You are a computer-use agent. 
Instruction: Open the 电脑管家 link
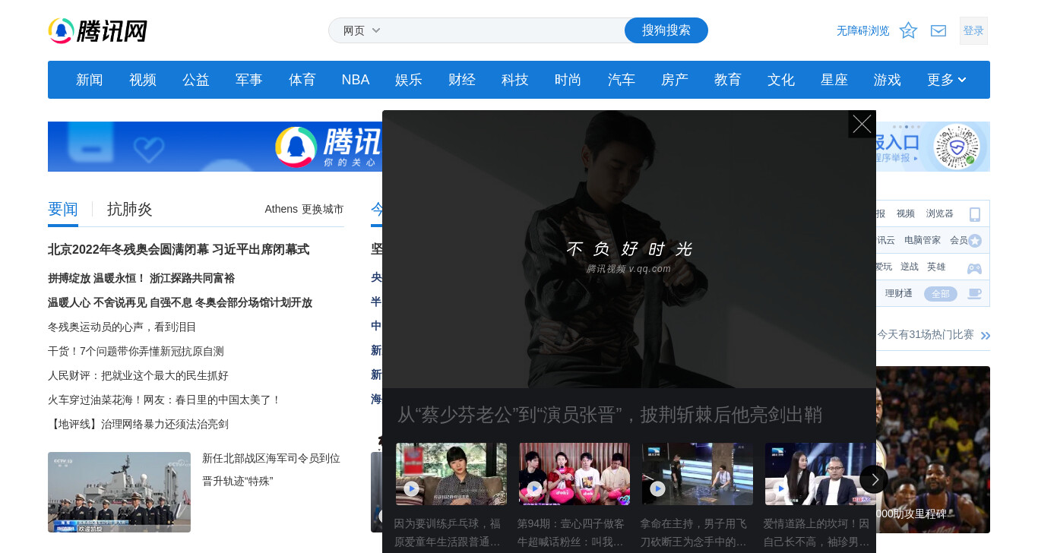[x=922, y=240]
